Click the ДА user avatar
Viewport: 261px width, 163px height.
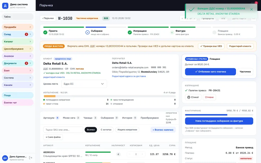5,158
